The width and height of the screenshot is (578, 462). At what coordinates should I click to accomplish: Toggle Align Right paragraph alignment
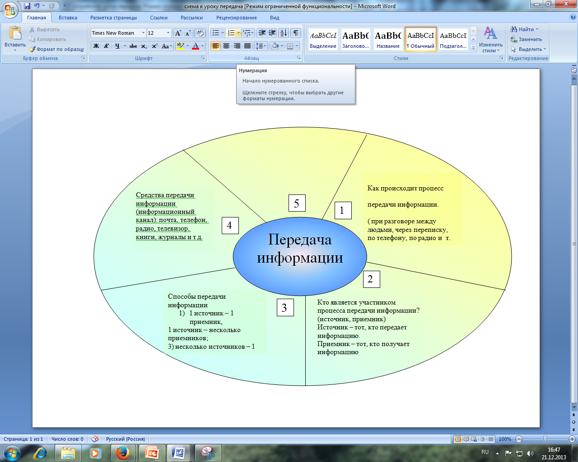pos(237,46)
